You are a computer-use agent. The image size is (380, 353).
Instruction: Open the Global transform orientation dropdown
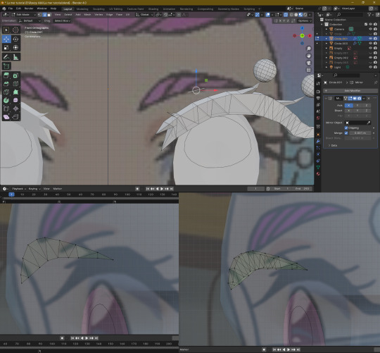(144, 15)
